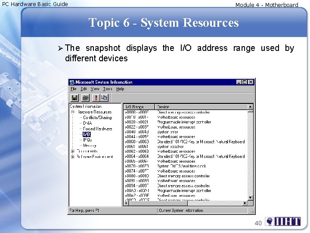Expand the Components tree node
Image resolution: width=310 pixels, height=233 pixels.
pyautogui.click(x=73, y=151)
